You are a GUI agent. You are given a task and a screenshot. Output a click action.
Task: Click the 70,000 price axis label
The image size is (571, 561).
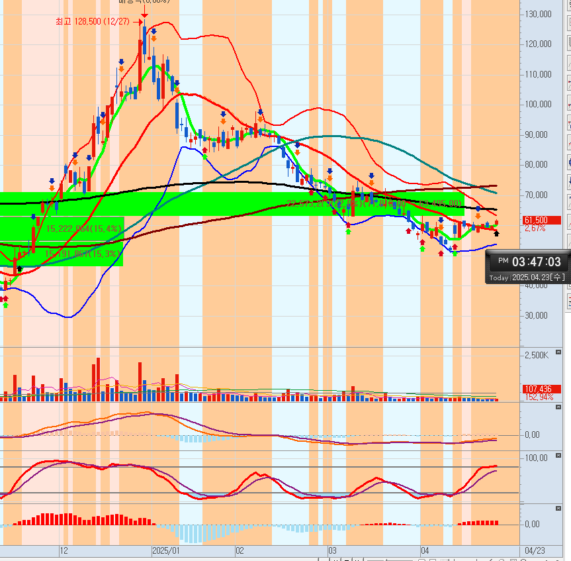click(536, 195)
